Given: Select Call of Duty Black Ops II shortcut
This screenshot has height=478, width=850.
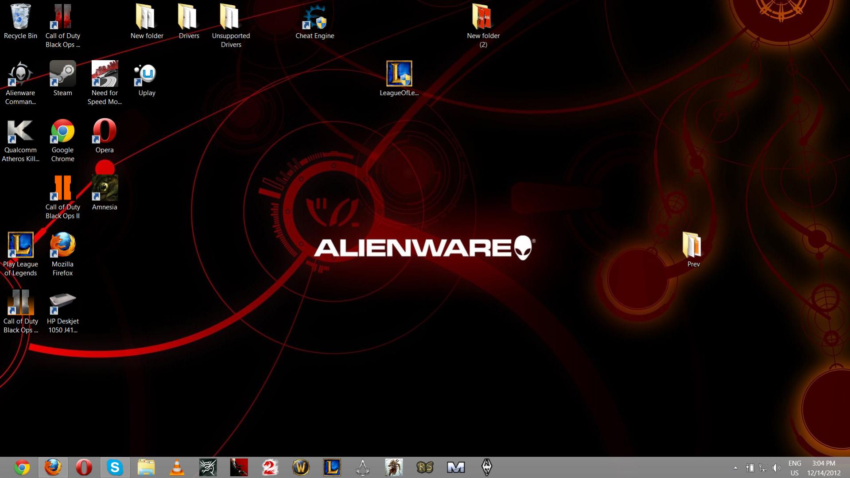Looking at the screenshot, I should (x=62, y=198).
